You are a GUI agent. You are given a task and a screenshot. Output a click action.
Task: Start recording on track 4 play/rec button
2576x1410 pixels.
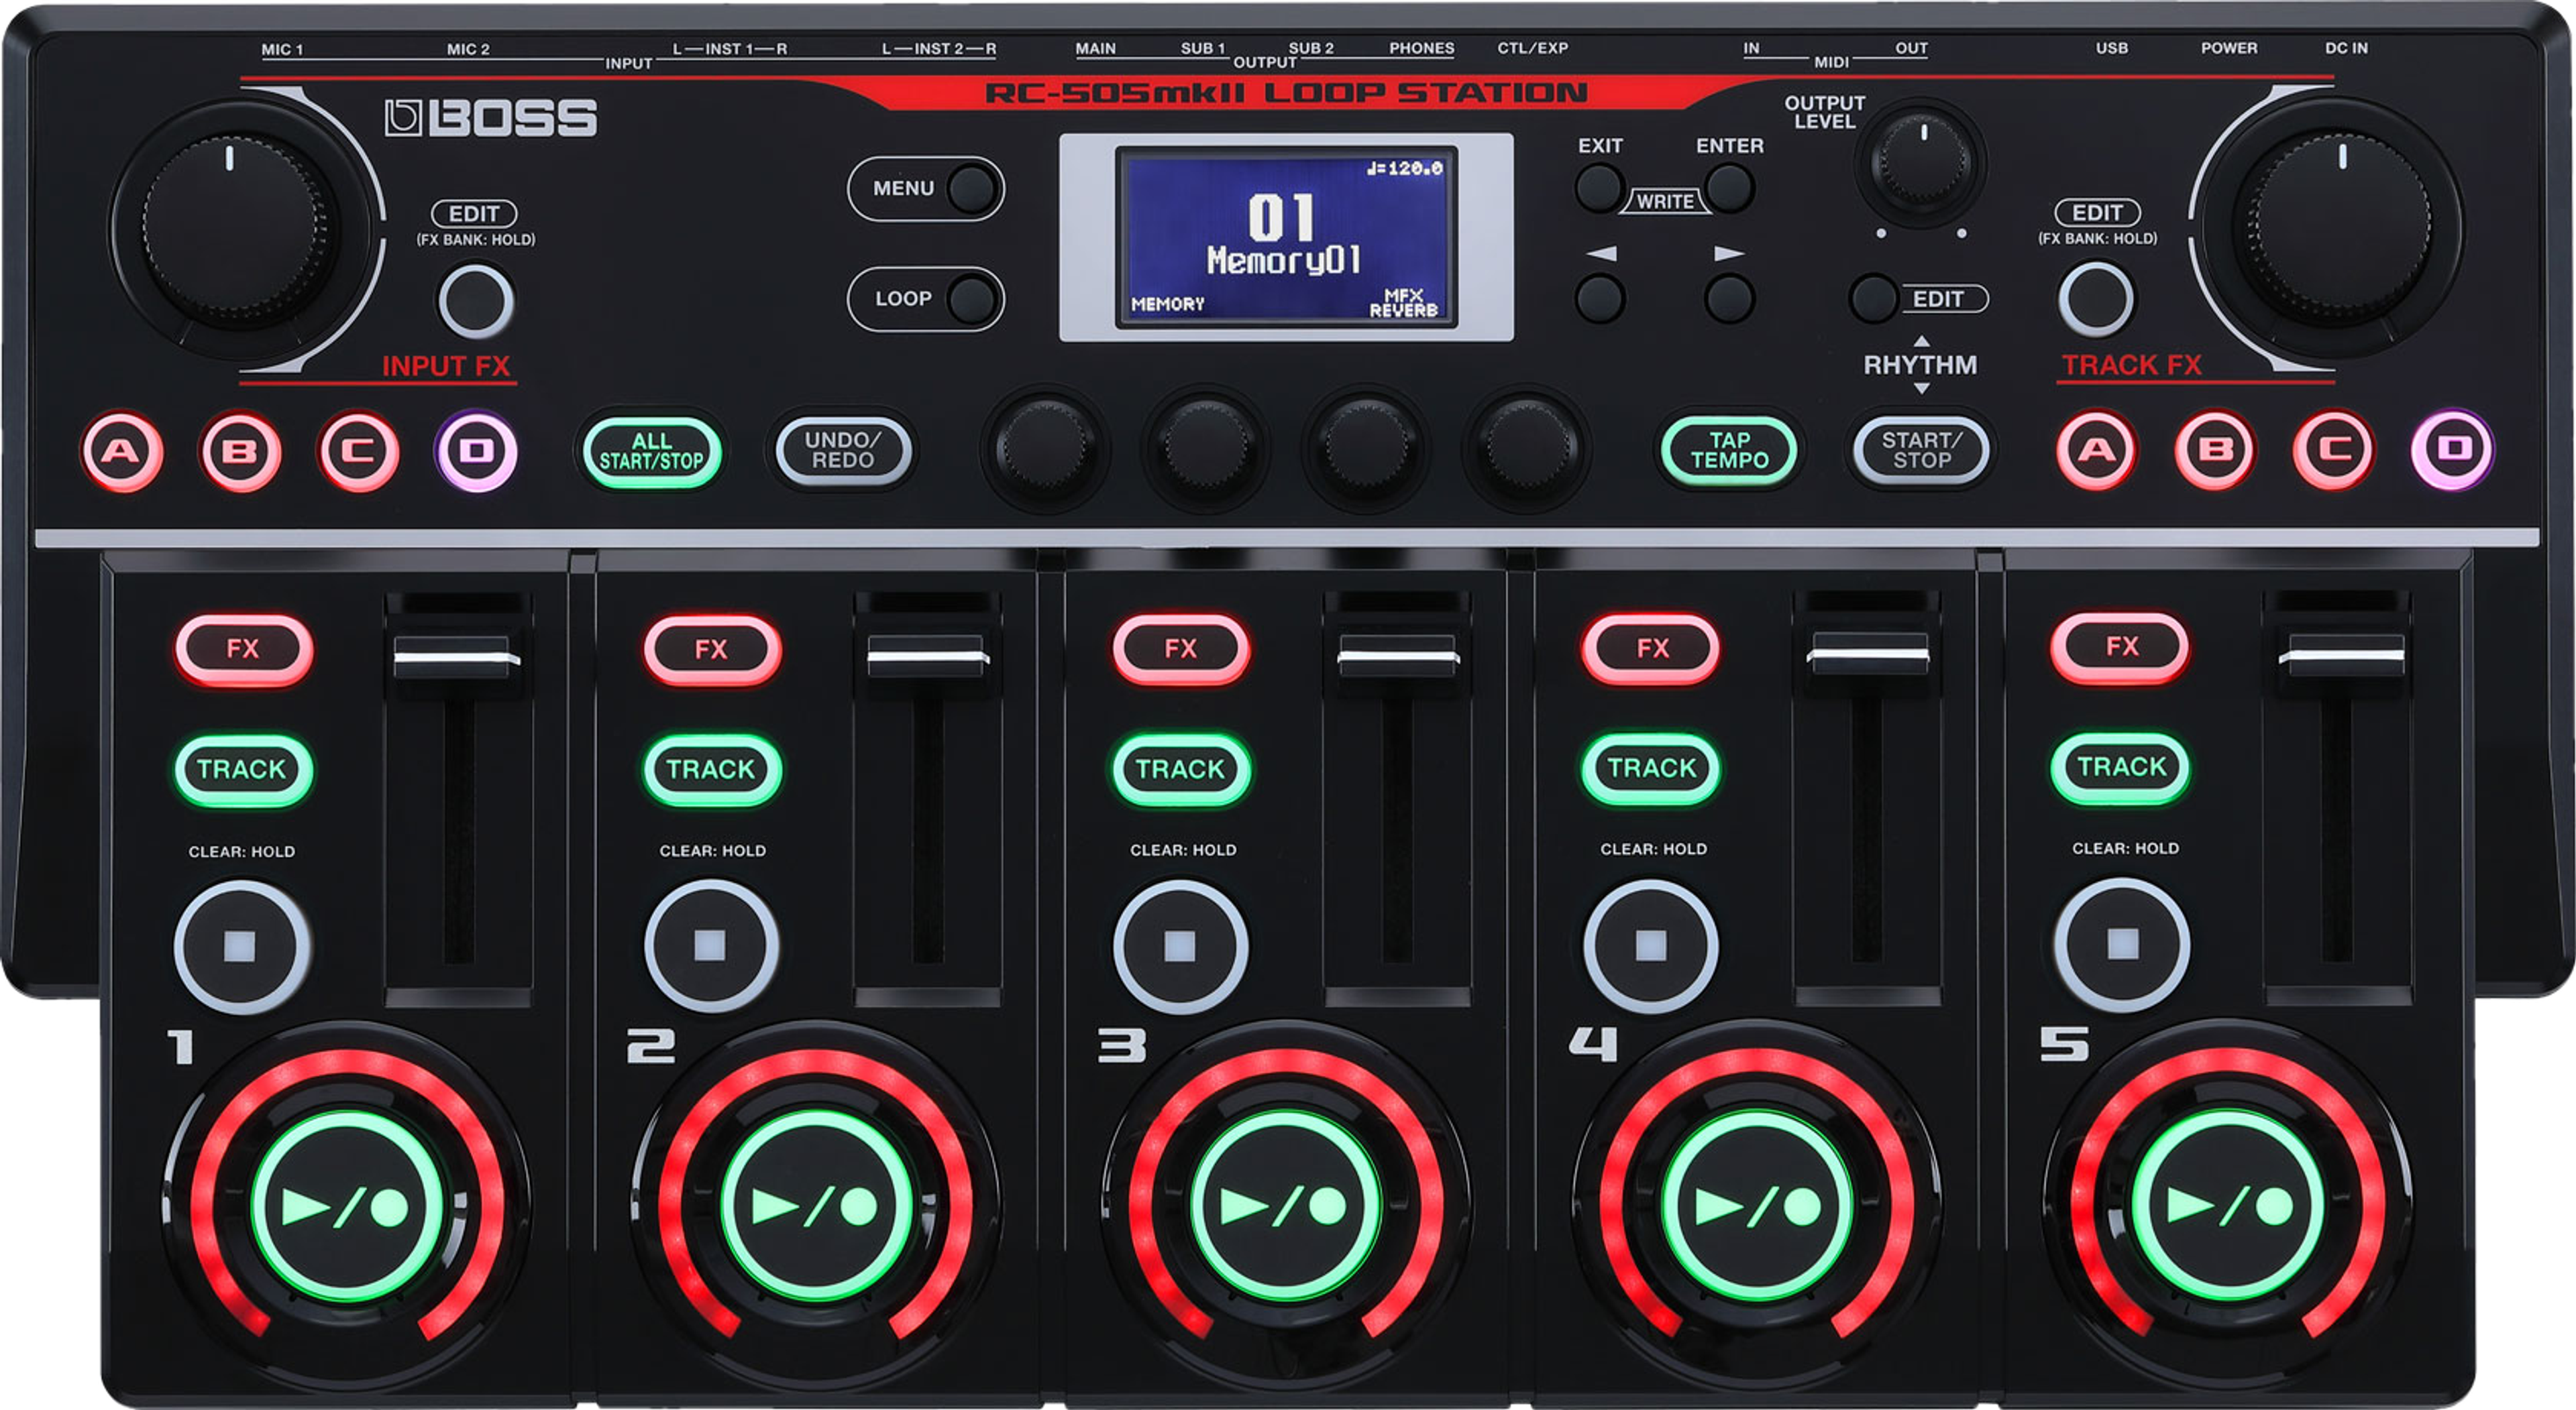1756,1206
